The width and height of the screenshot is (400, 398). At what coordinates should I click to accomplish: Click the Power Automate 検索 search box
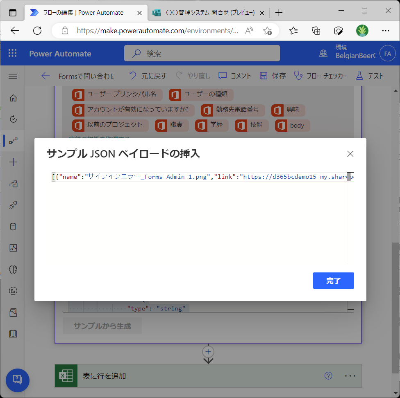[x=202, y=53]
